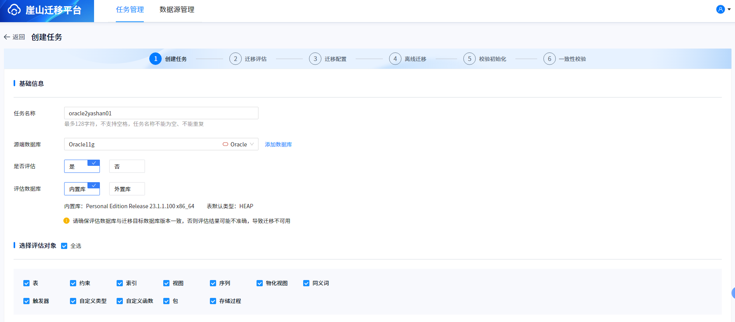Click the red Oracle database type icon

click(x=225, y=144)
